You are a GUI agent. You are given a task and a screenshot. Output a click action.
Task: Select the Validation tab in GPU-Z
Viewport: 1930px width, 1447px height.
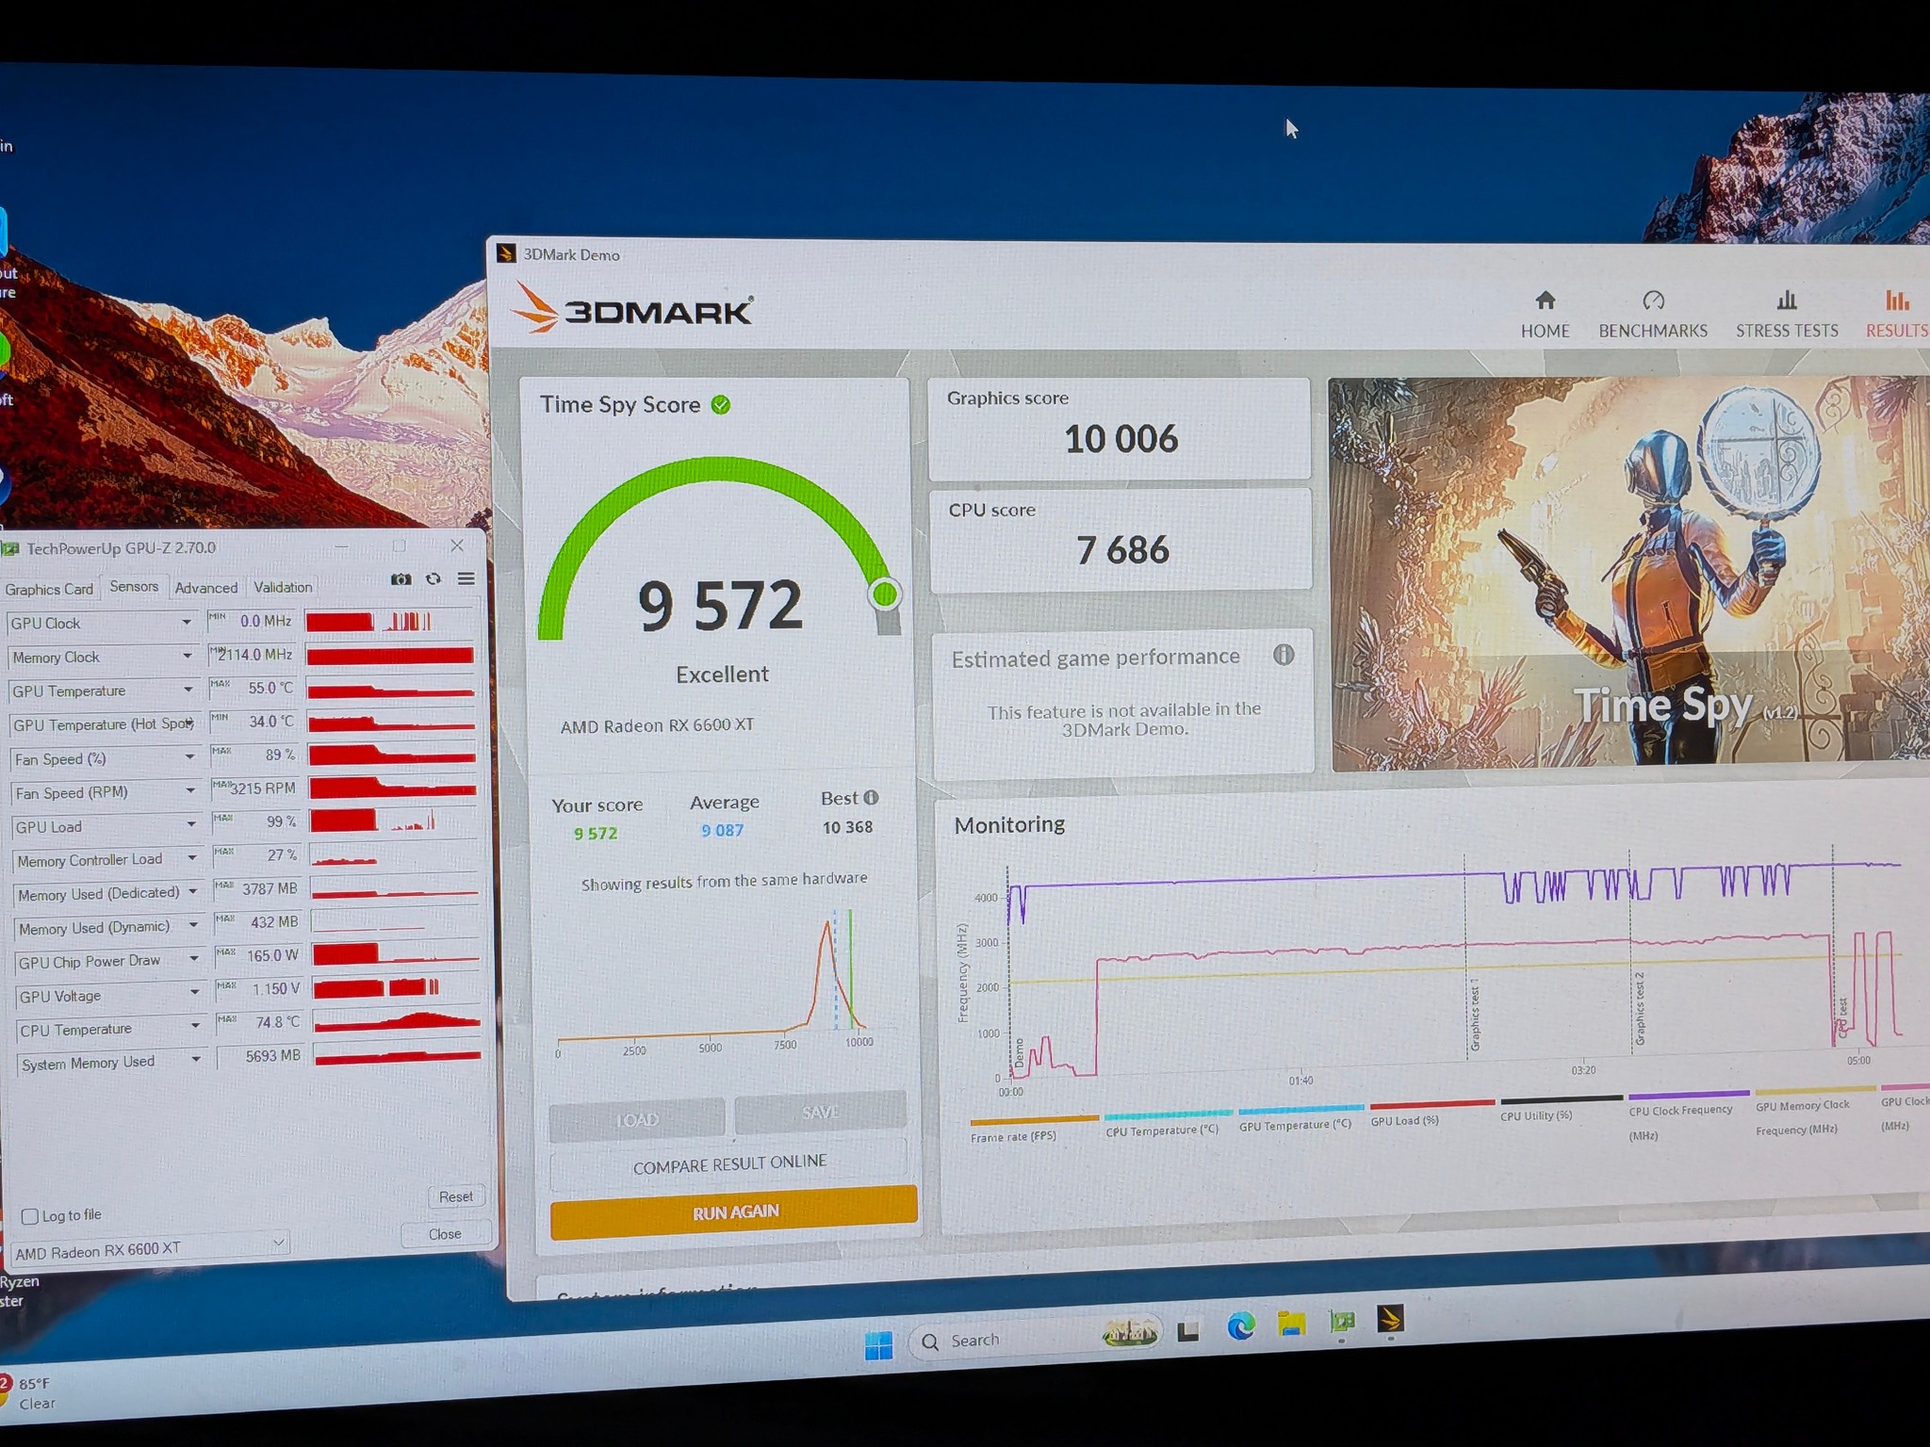[283, 587]
